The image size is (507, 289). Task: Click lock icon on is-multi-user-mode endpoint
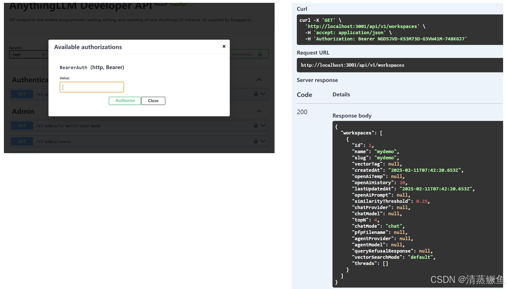coord(255,125)
